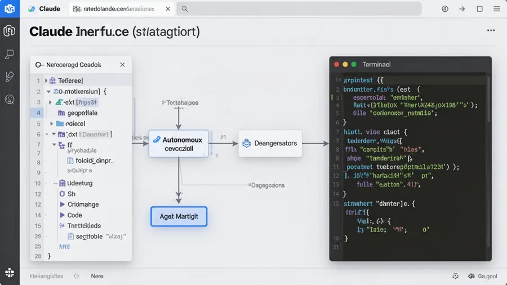Switch to the Claude tab
Screen dimensions: 507x285
coord(45,8)
